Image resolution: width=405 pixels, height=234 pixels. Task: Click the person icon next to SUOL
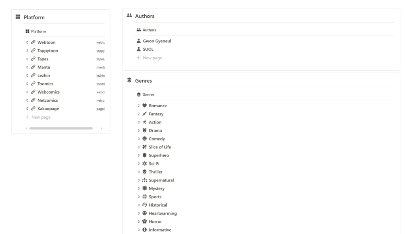pyautogui.click(x=139, y=49)
